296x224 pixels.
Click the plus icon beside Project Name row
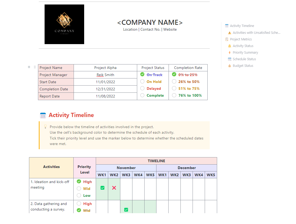point(29,67)
